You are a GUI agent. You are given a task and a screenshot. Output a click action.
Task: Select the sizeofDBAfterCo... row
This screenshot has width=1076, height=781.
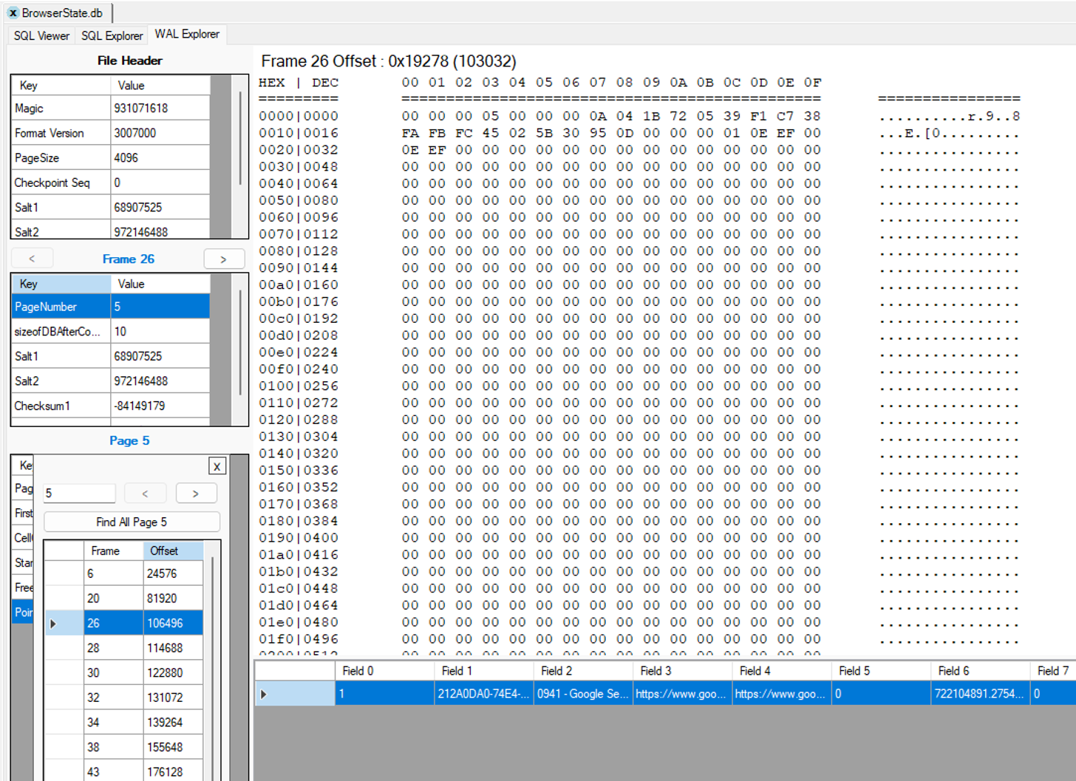pos(111,331)
